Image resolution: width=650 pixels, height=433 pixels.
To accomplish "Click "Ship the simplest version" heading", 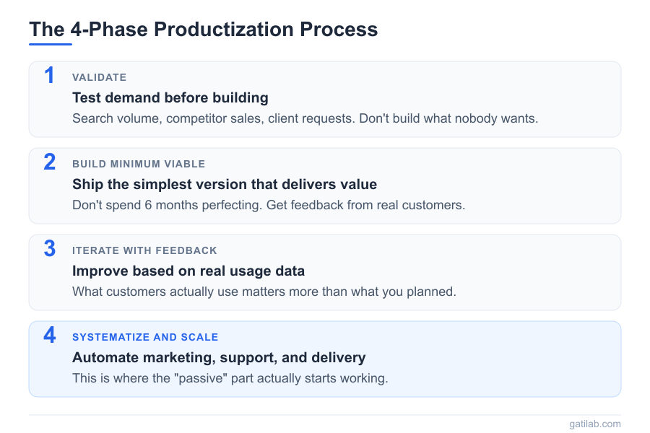I will pyautogui.click(x=224, y=184).
